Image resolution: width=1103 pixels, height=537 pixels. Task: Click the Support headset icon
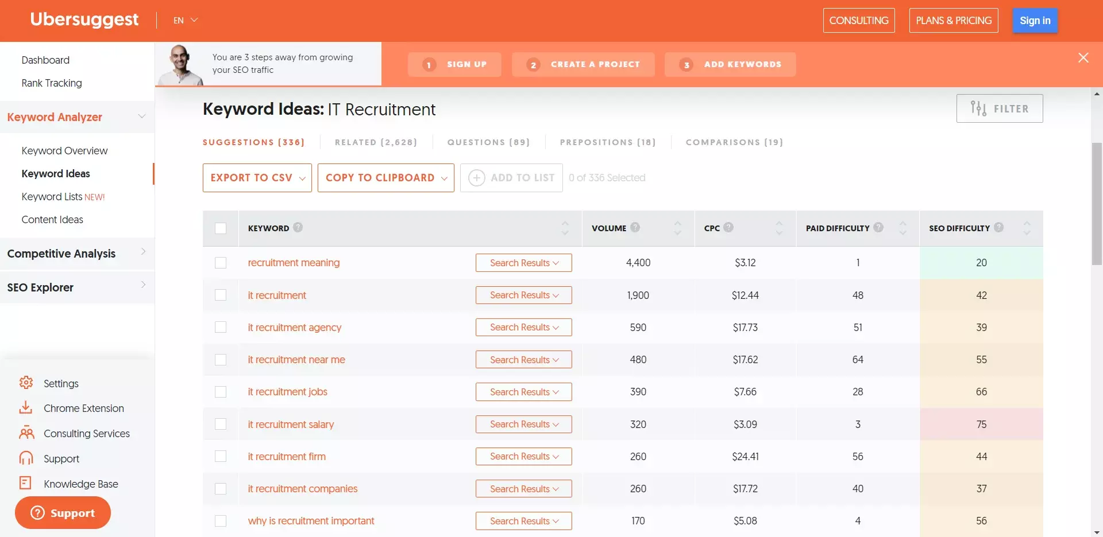(26, 458)
